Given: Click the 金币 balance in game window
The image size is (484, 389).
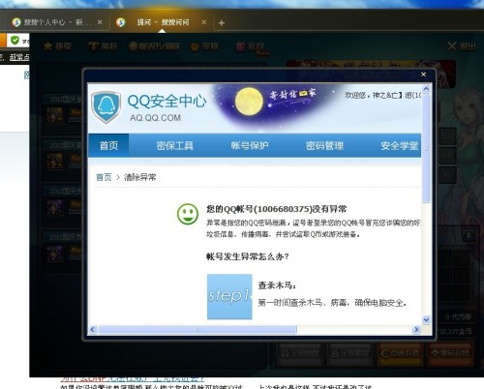Looking at the screenshot, I should [455, 331].
